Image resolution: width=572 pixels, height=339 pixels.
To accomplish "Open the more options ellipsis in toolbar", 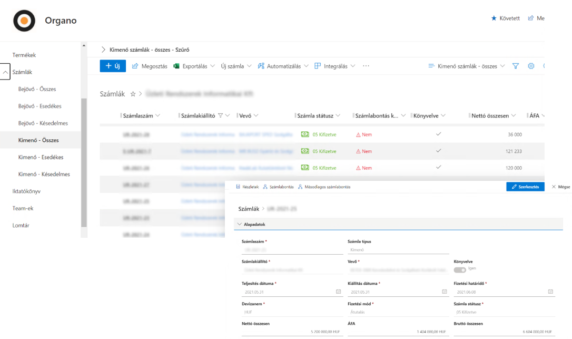I will click(x=366, y=66).
